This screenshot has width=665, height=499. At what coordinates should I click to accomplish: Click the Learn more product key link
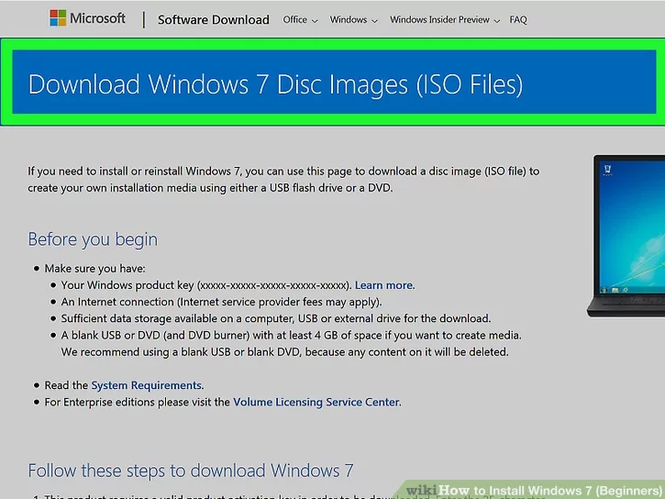point(384,285)
